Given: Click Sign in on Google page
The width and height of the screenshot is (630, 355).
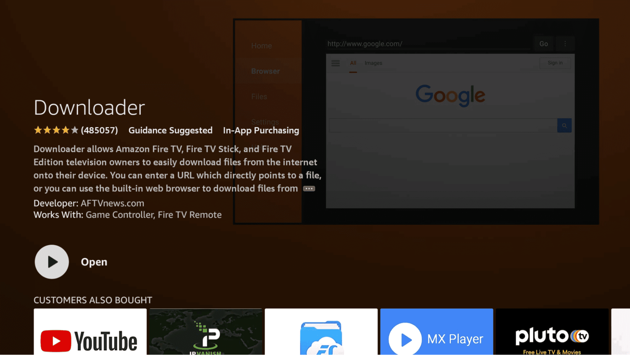Looking at the screenshot, I should 555,63.
